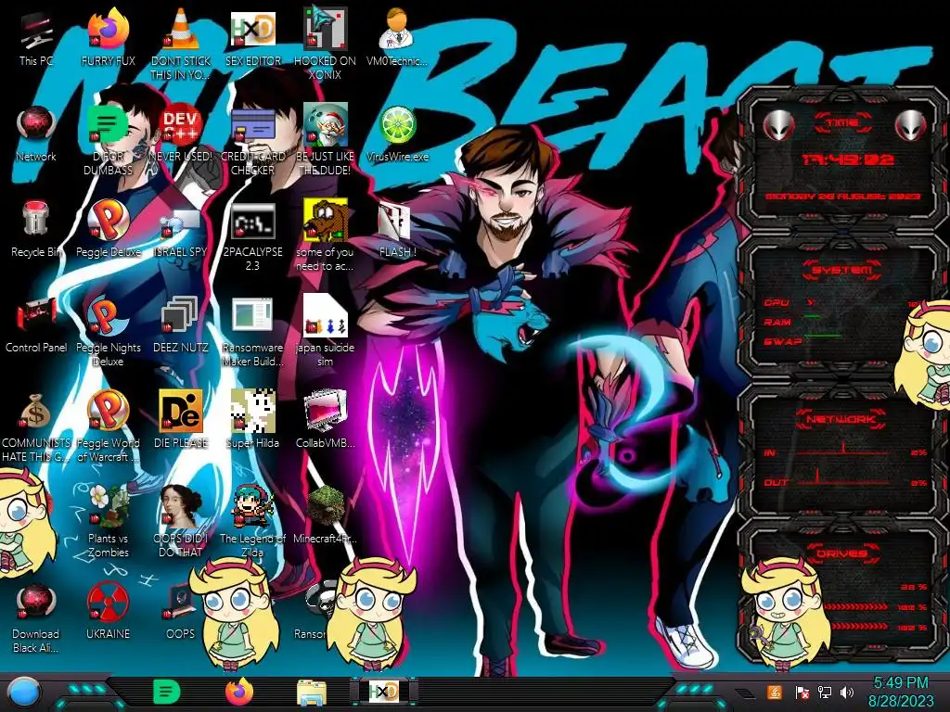
Task: Click the red digital clock reading in the TIME widget
Action: point(848,159)
